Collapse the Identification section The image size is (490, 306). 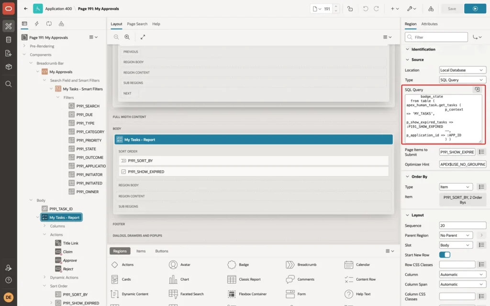point(407,49)
